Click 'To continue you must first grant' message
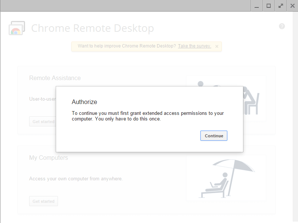Screen dimensions: 298x223 pyautogui.click(x=148, y=116)
